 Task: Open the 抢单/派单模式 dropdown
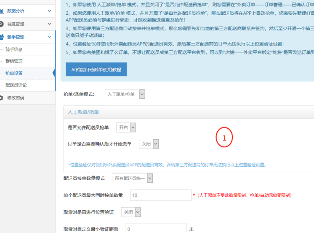(x=125, y=94)
